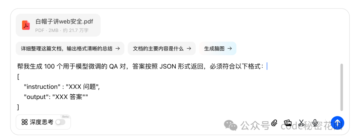Open the image upload icon
The image size is (354, 140).
point(288,123)
